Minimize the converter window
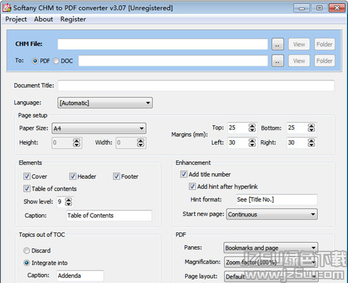This screenshot has height=283, width=348. (x=301, y=8)
